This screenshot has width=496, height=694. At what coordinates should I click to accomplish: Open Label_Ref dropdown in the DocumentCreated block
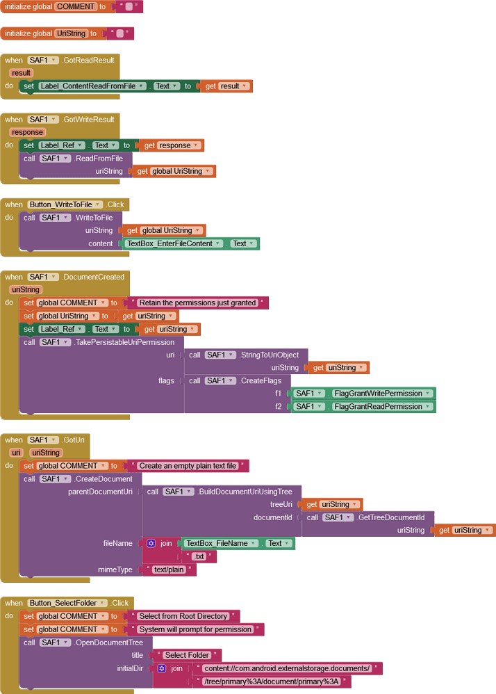(61, 330)
